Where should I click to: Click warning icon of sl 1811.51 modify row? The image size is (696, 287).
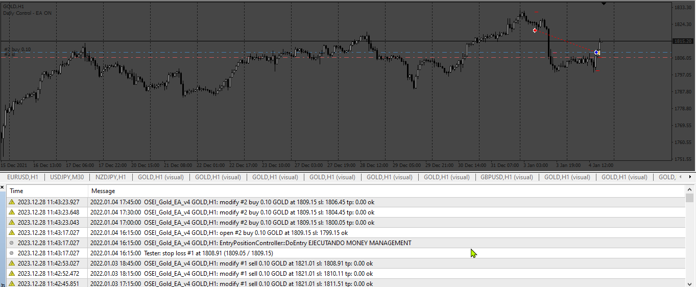(12, 284)
